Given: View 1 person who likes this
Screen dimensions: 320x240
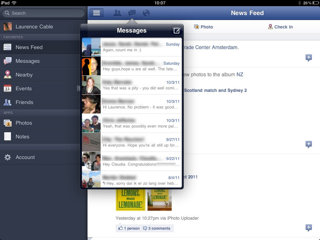Looking at the screenshot, I should [132, 228].
